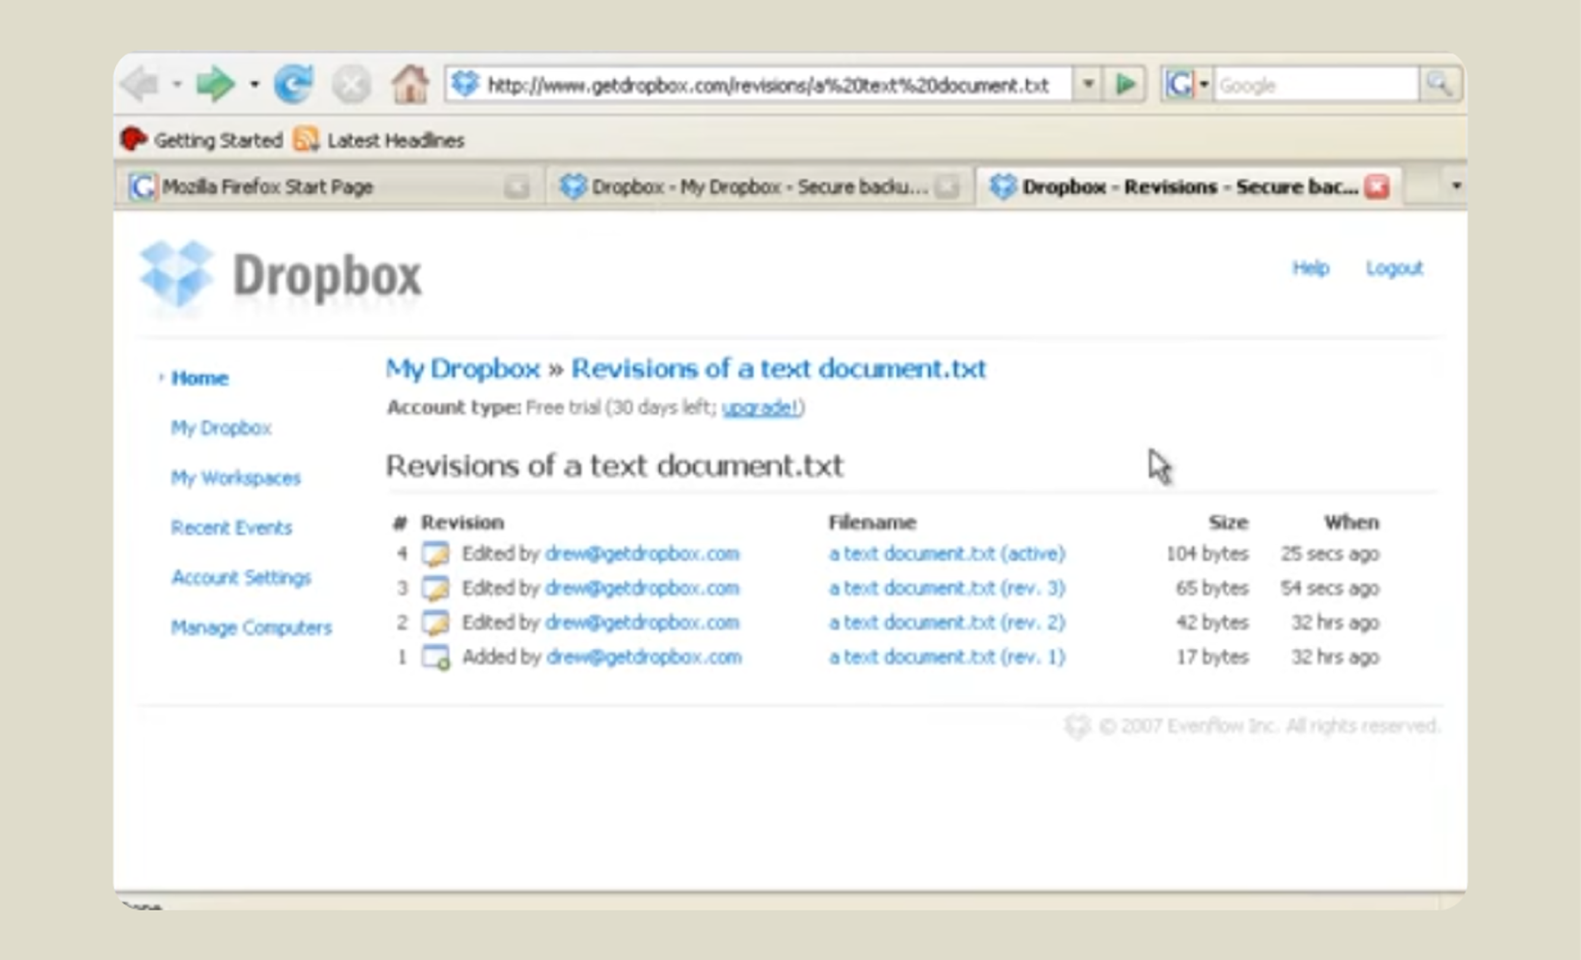Open My Workspaces in the sidebar
1581x960 pixels.
coord(235,478)
